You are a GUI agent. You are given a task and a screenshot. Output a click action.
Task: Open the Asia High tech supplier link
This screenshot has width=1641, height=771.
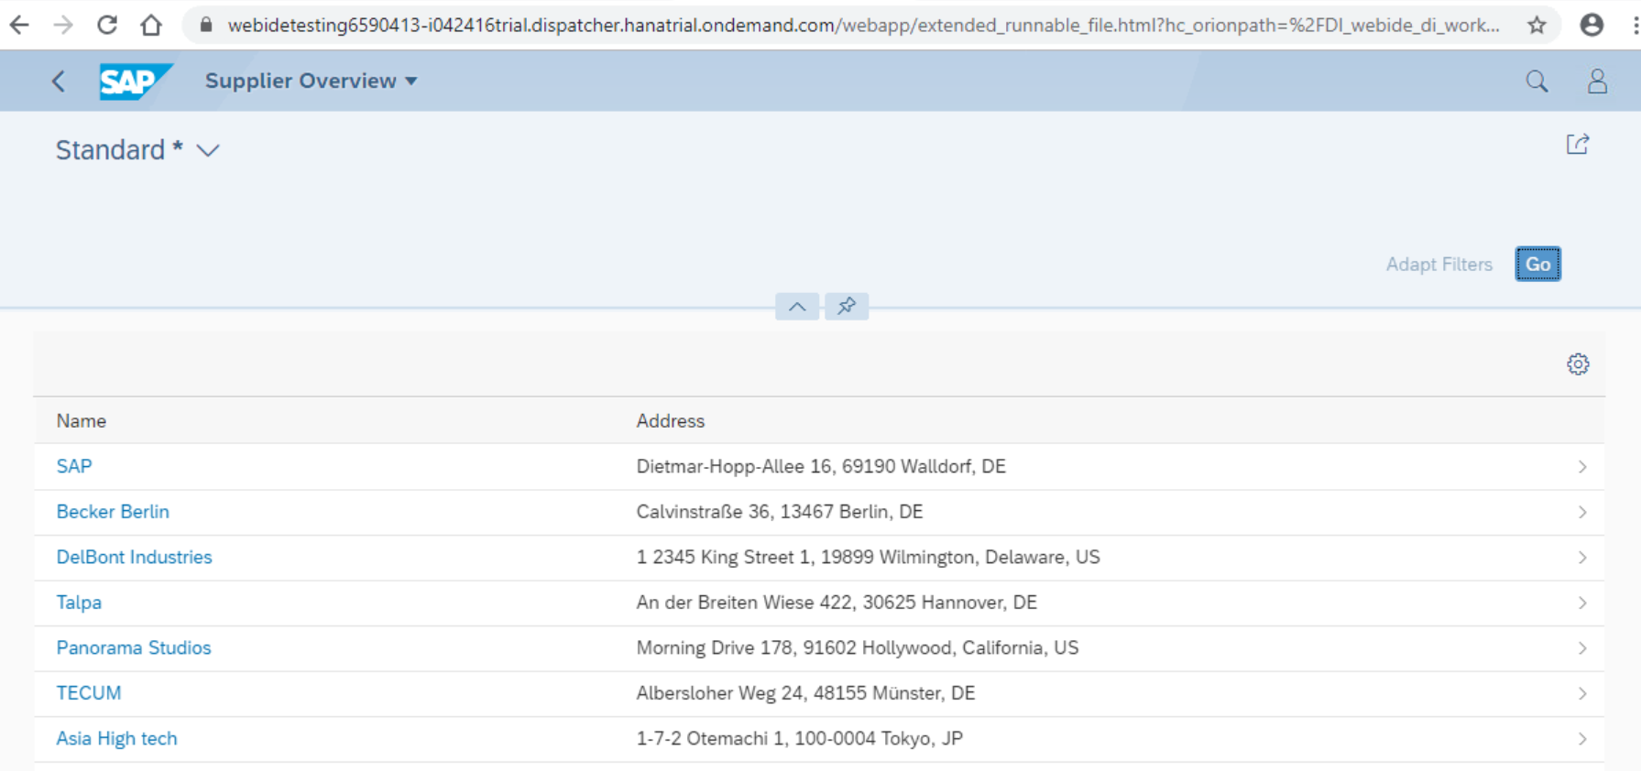[116, 738]
